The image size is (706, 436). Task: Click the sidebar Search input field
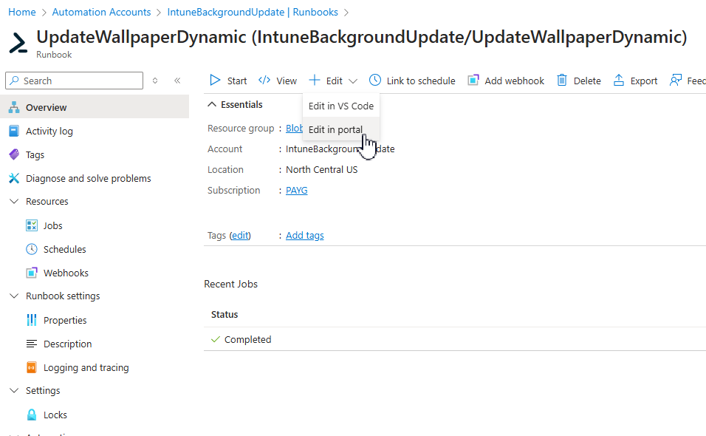80,81
